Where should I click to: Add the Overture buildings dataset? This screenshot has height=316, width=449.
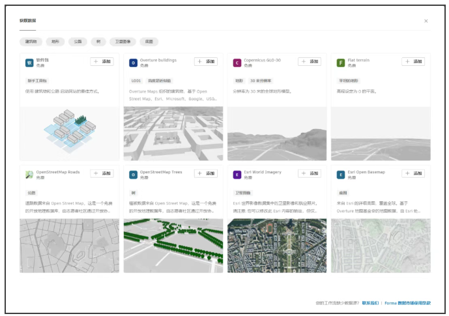coord(206,61)
